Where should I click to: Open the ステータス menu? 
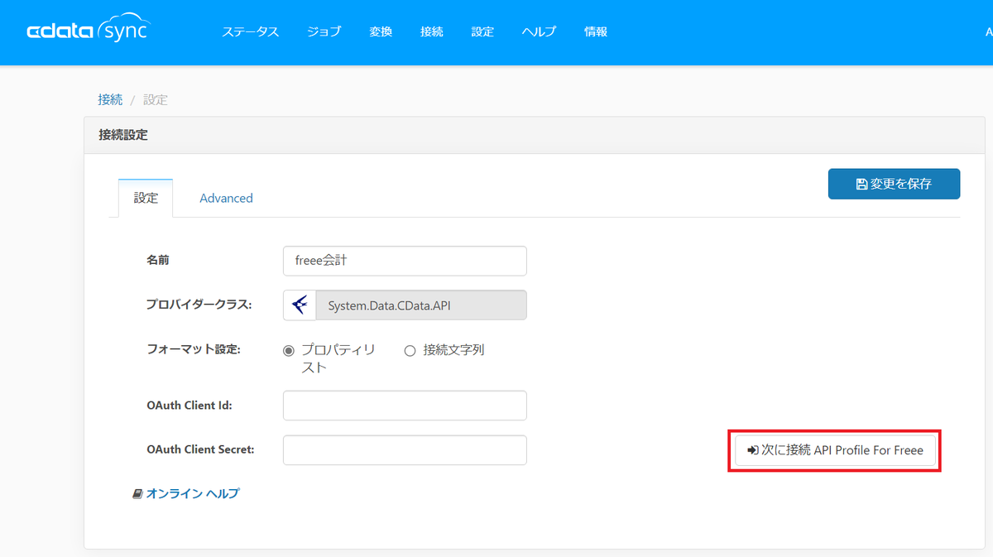[x=250, y=31]
